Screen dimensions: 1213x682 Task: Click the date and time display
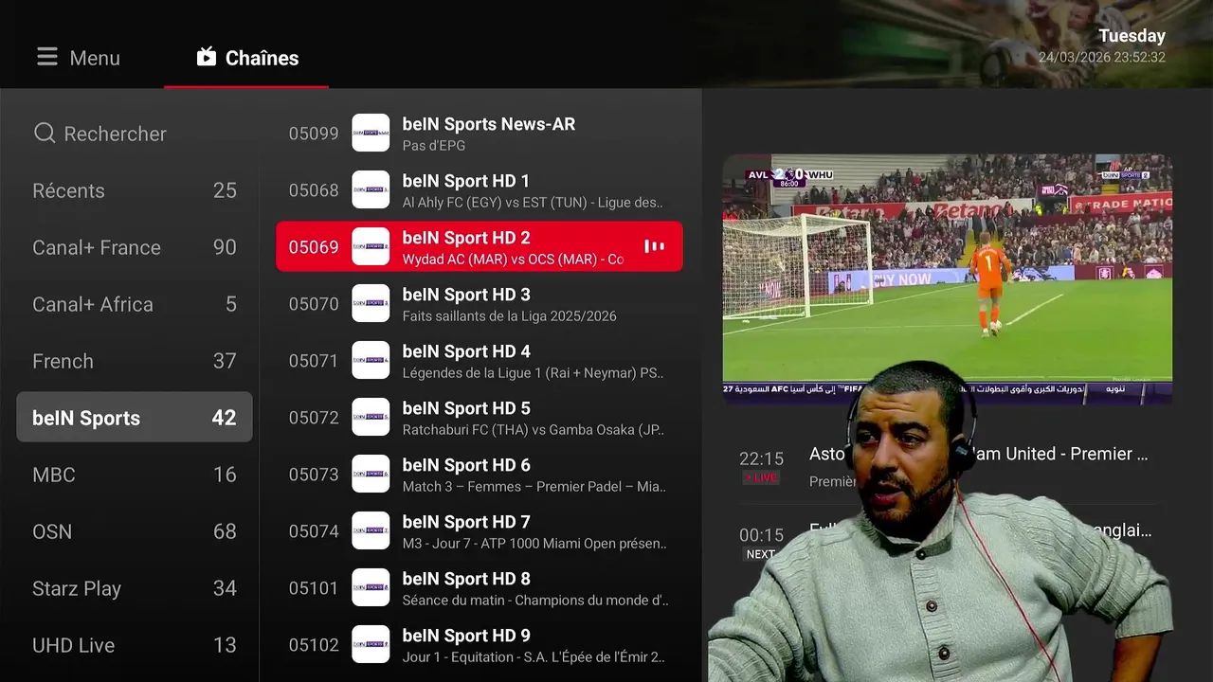pos(1101,46)
